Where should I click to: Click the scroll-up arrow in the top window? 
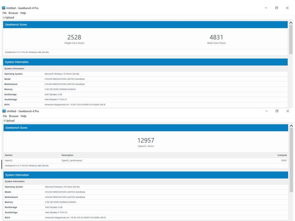click(x=291, y=23)
